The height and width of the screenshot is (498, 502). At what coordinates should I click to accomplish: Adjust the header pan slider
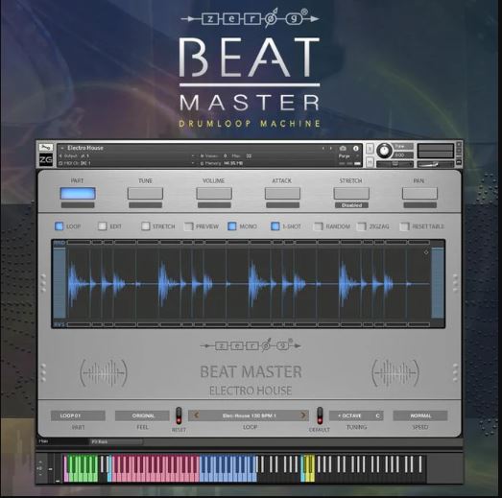point(394,164)
